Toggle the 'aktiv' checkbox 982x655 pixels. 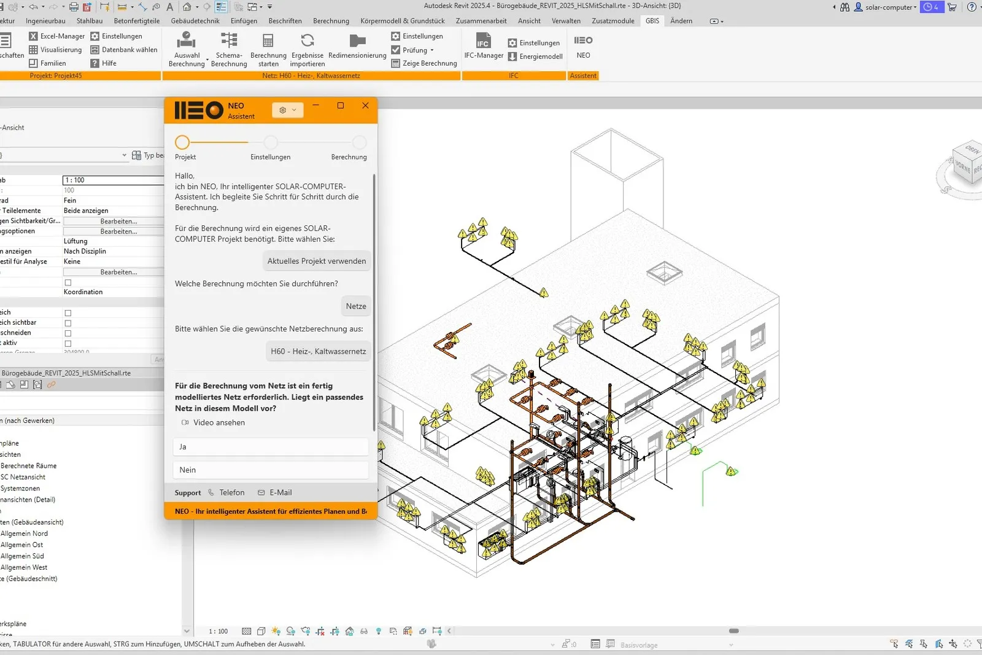68,344
